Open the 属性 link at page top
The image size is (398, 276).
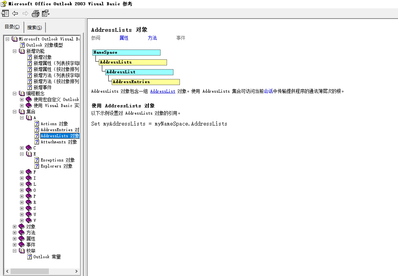(124, 38)
